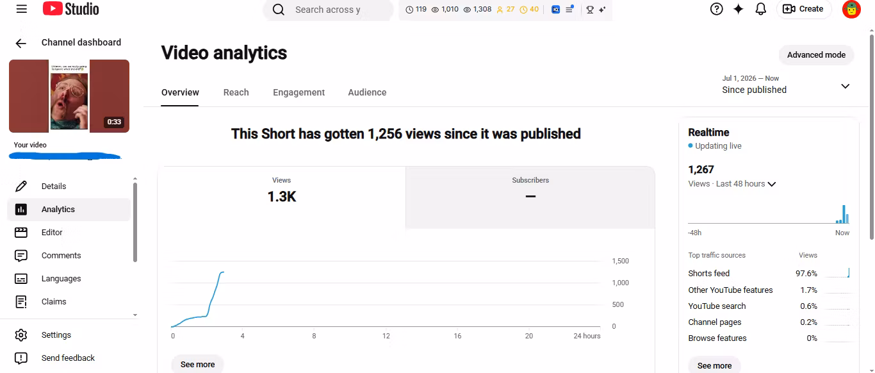This screenshot has width=875, height=373.
Task: Click See more under the views chart
Action: pyautogui.click(x=197, y=364)
